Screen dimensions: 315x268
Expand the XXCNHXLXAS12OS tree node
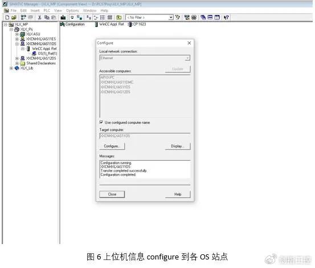17,58
